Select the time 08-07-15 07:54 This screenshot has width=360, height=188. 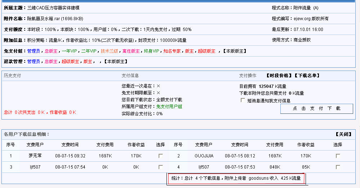click(70, 167)
